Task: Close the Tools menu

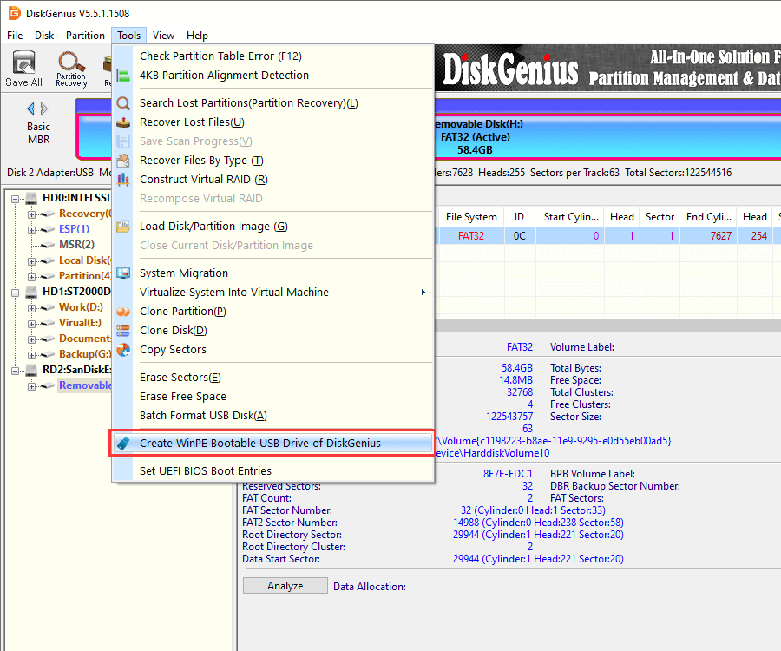Action: 129,36
